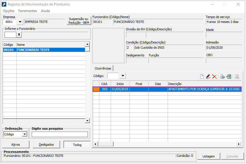Close the Registro de Movimentação window
The height and width of the screenshot is (164, 246).
238,4
